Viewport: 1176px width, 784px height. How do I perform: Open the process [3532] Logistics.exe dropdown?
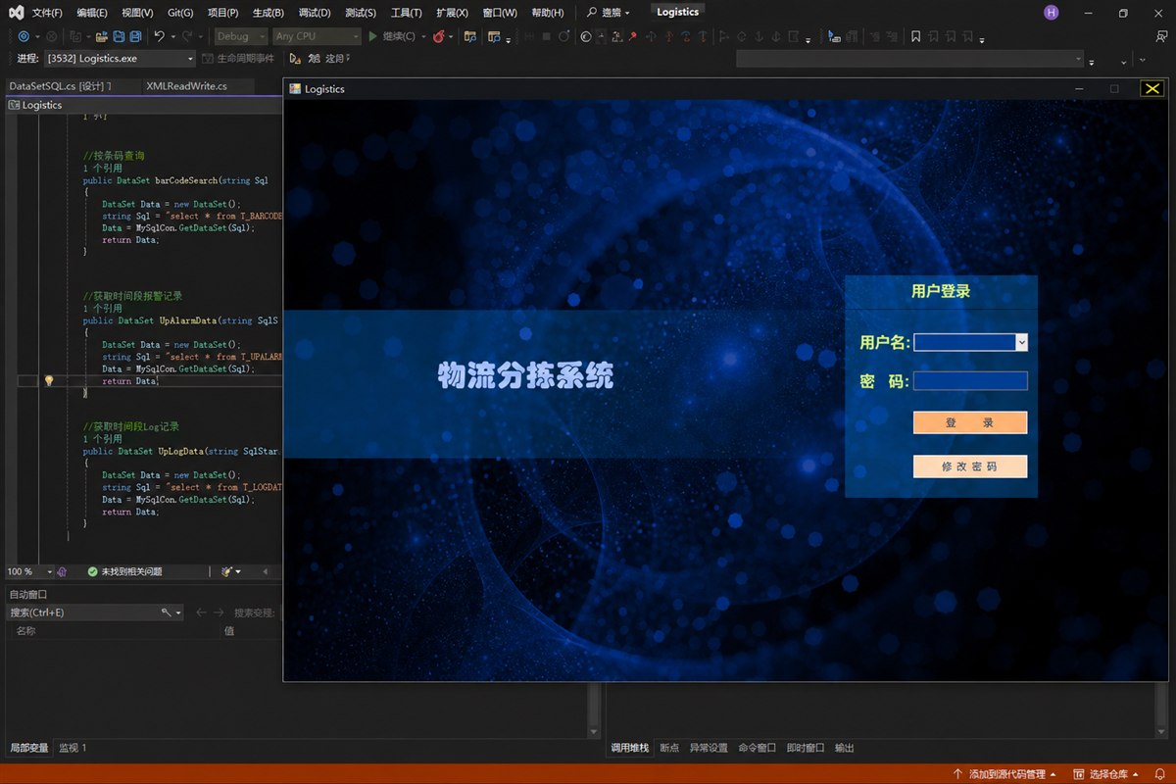click(x=120, y=59)
